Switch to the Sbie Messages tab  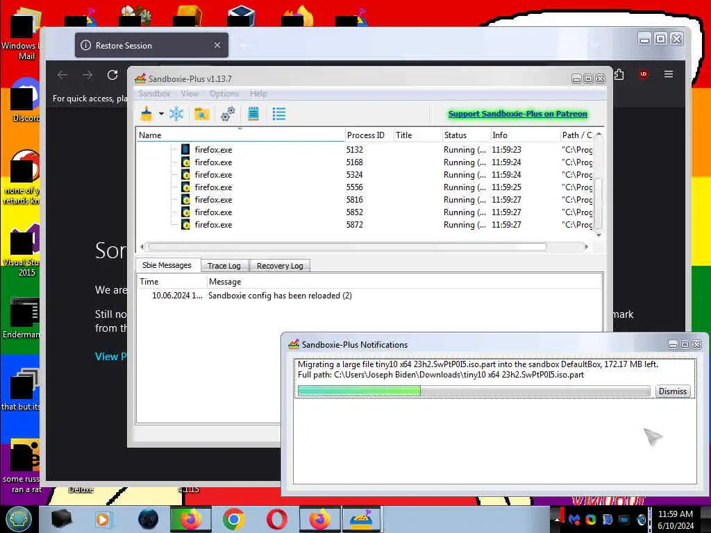[x=167, y=265]
